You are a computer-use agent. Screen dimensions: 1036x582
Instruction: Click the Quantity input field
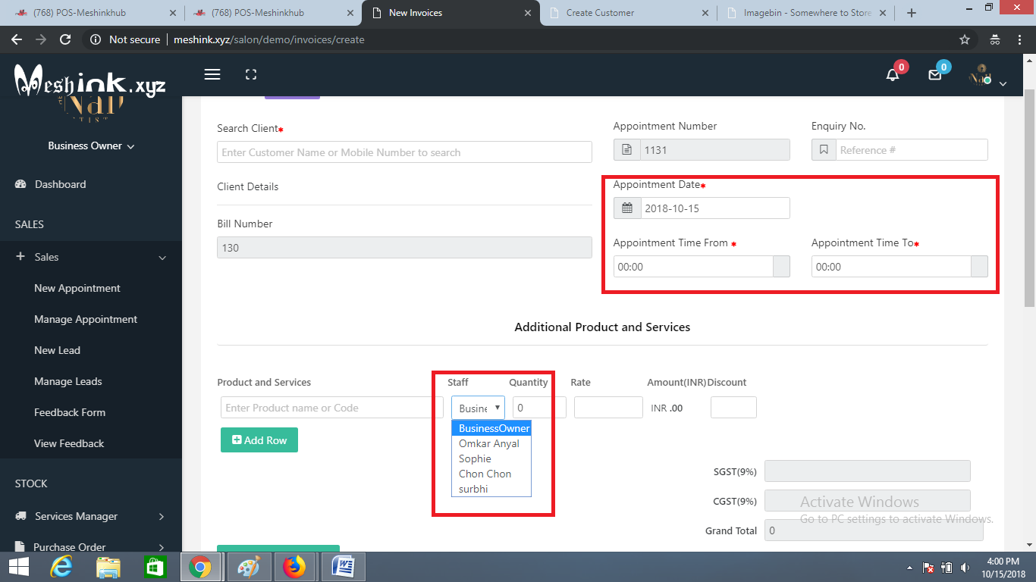[539, 408]
